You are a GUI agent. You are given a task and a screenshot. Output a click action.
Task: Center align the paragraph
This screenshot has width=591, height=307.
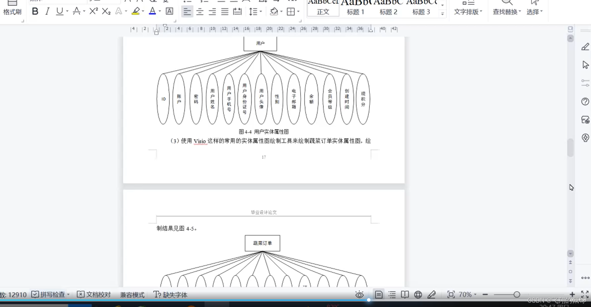[200, 12]
